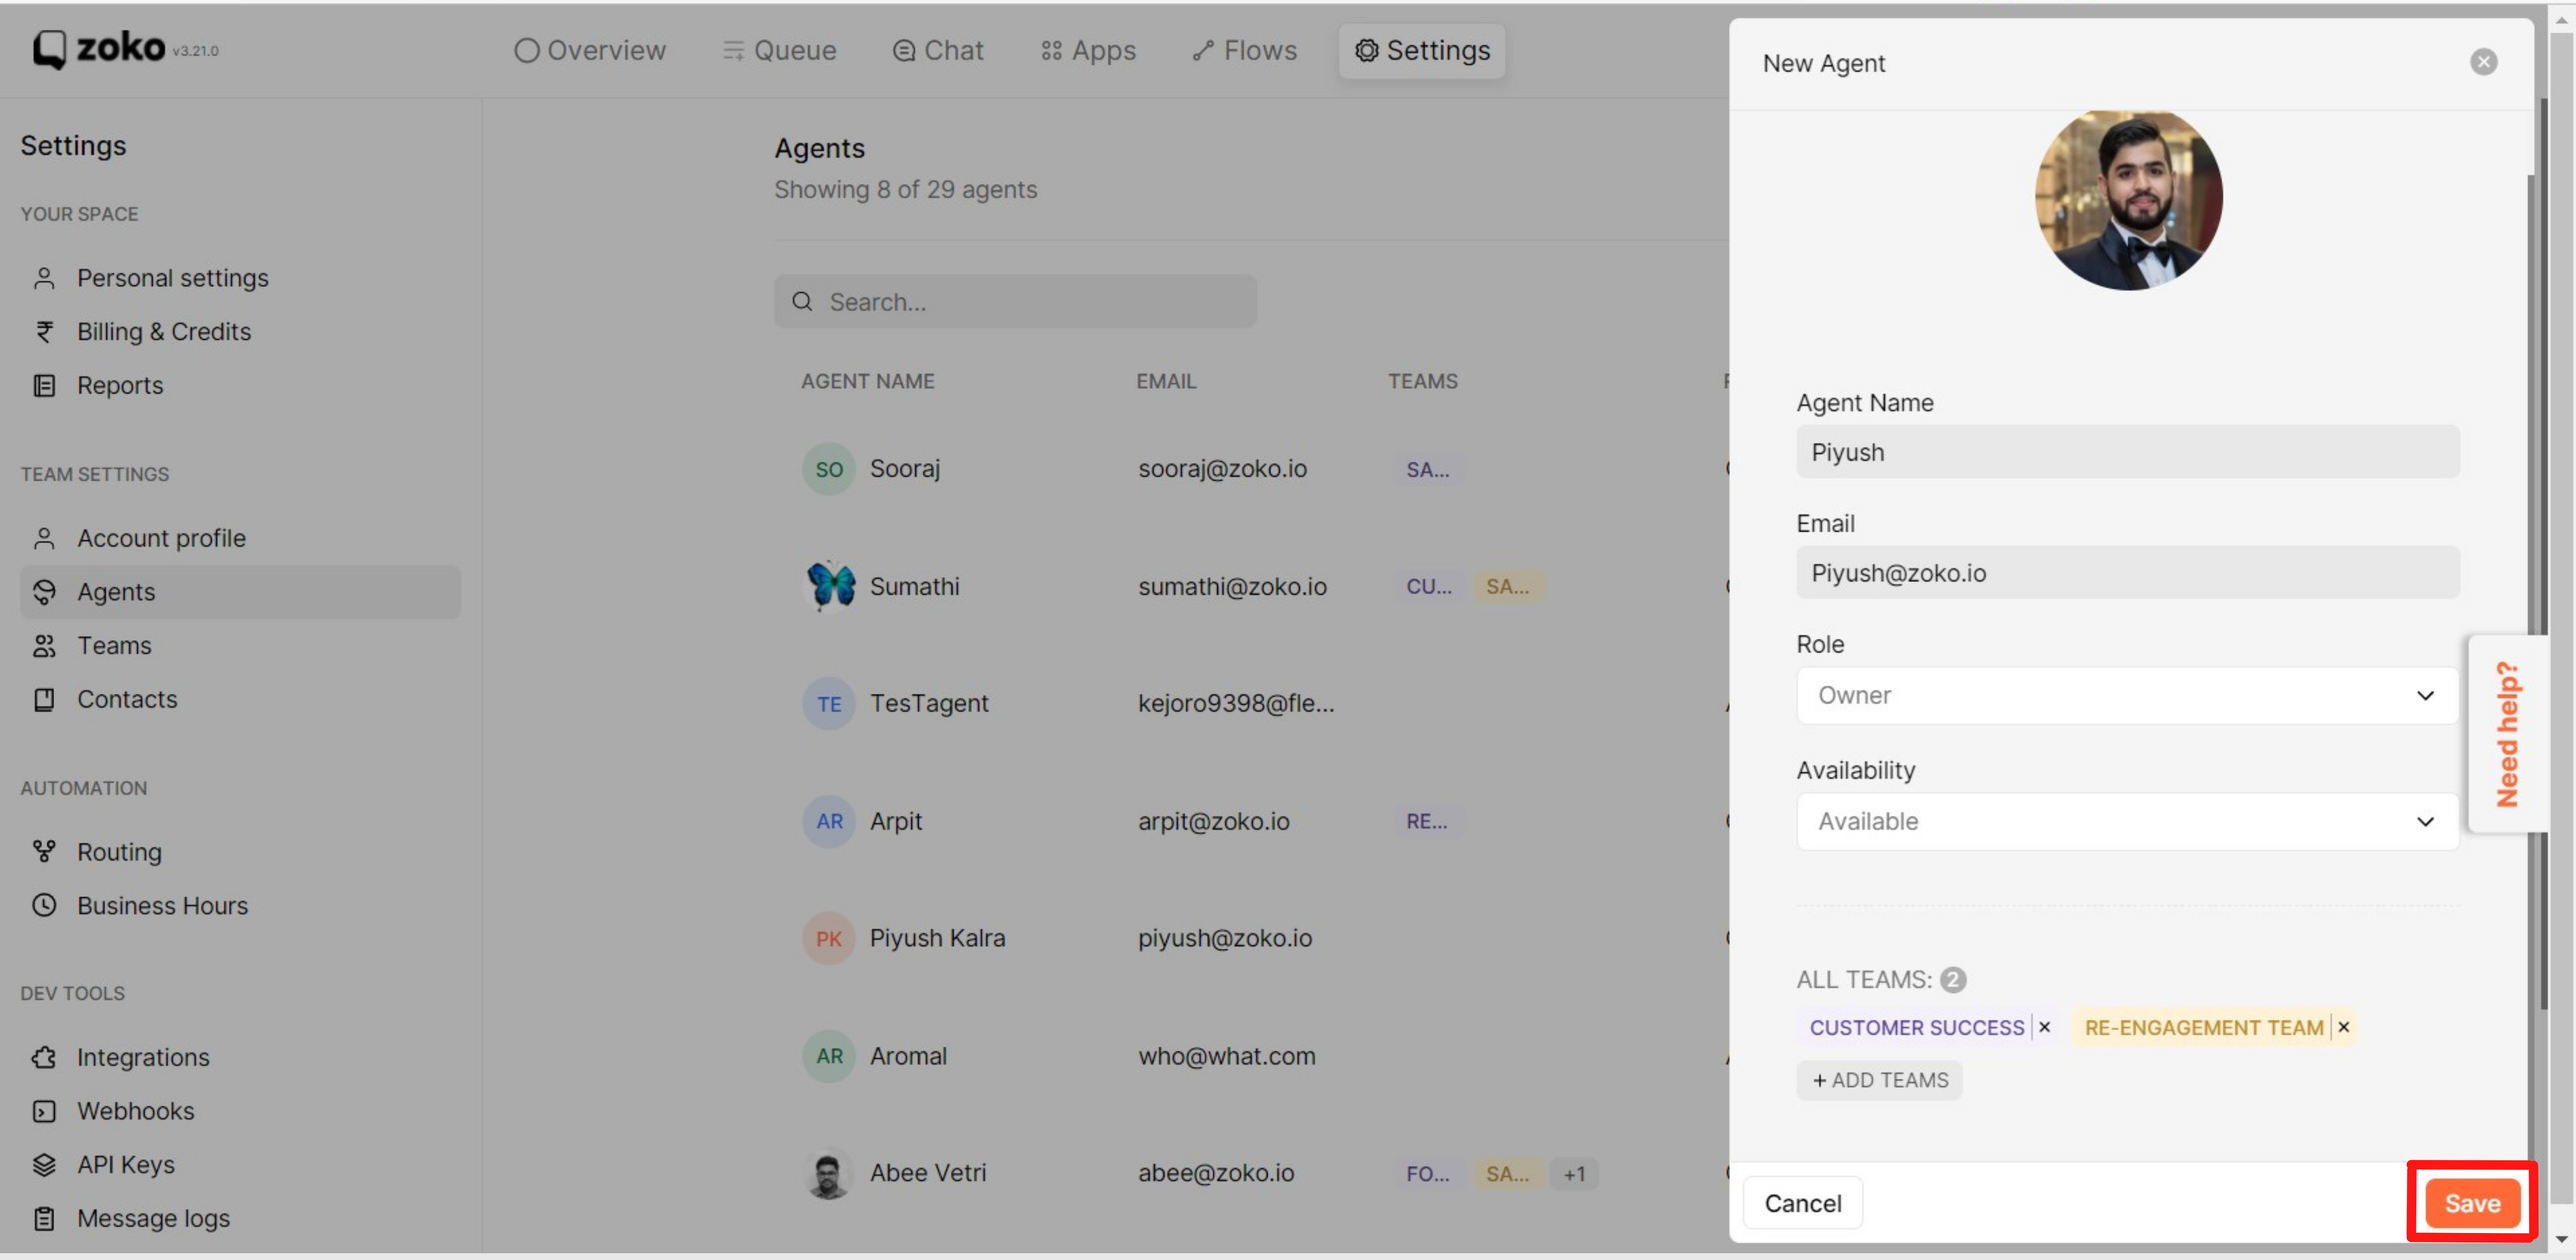The height and width of the screenshot is (1260, 2576).
Task: Select the Settings tab
Action: pos(1422,50)
